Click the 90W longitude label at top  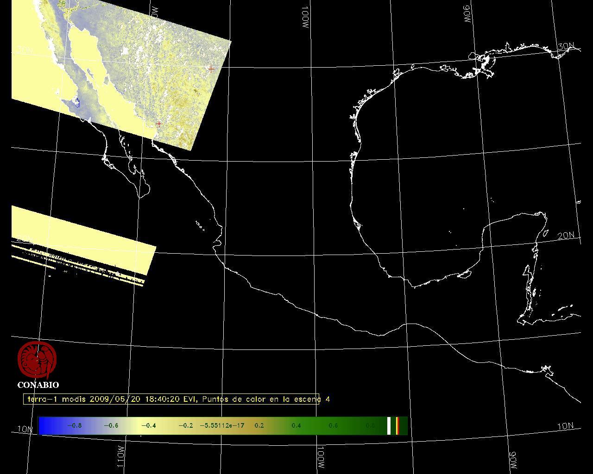(x=467, y=14)
